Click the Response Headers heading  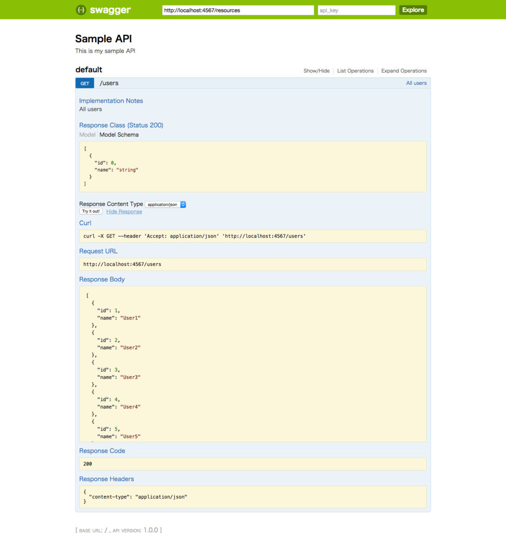(x=106, y=479)
